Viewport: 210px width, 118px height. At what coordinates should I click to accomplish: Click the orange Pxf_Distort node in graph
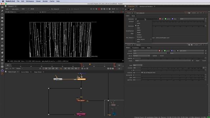click(81, 101)
